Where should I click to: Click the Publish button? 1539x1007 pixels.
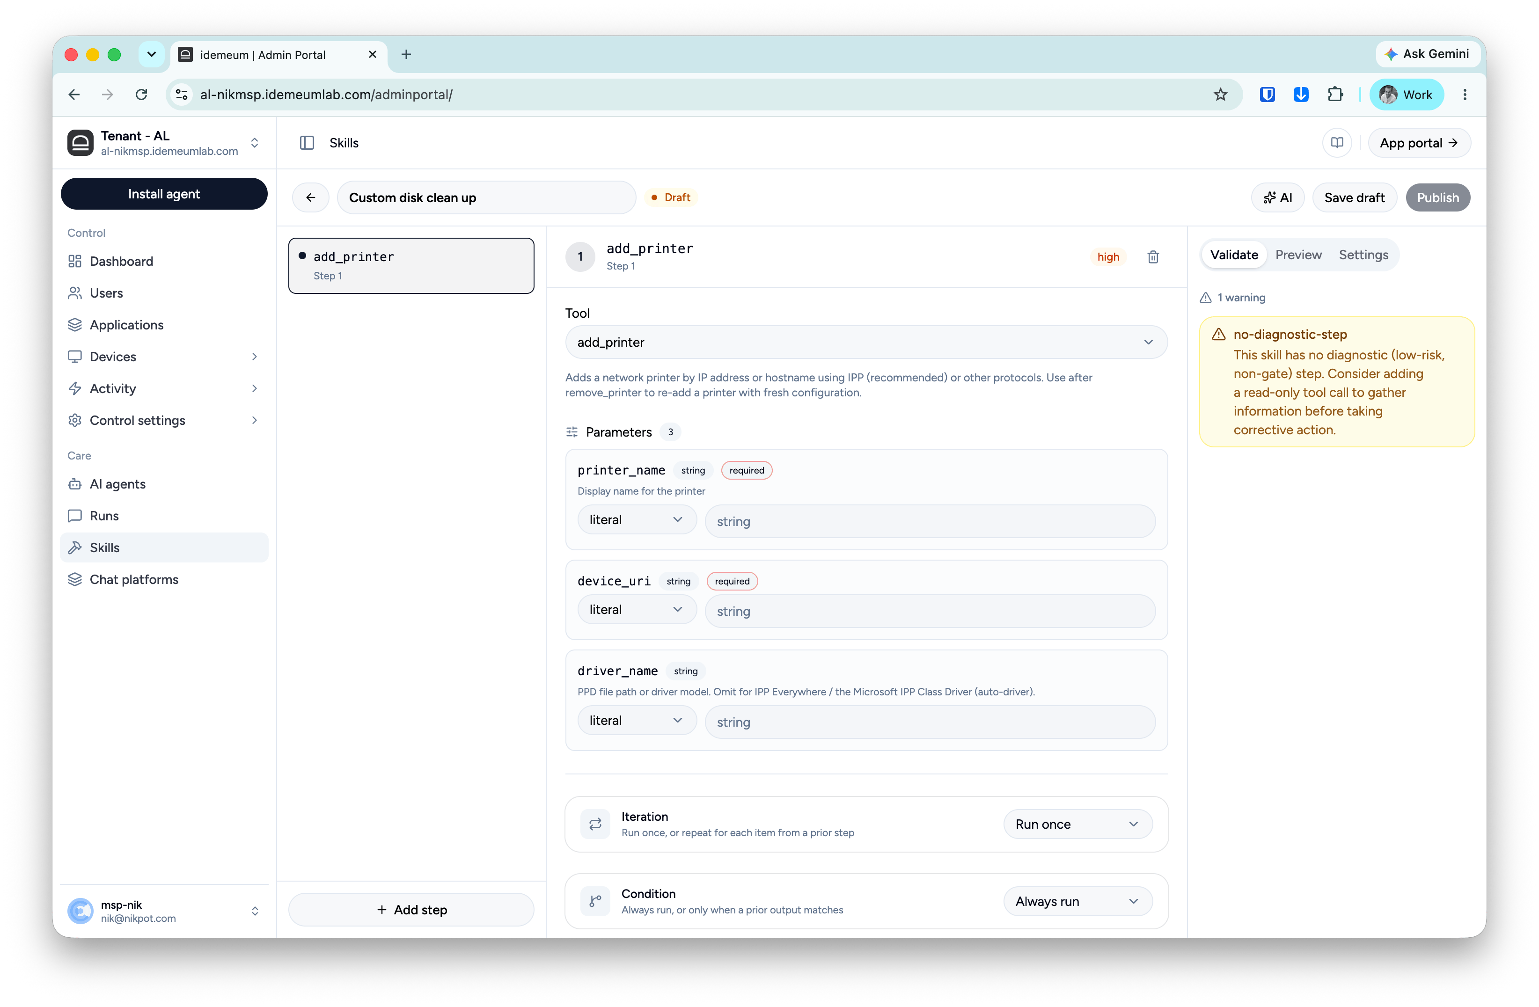pyautogui.click(x=1437, y=198)
